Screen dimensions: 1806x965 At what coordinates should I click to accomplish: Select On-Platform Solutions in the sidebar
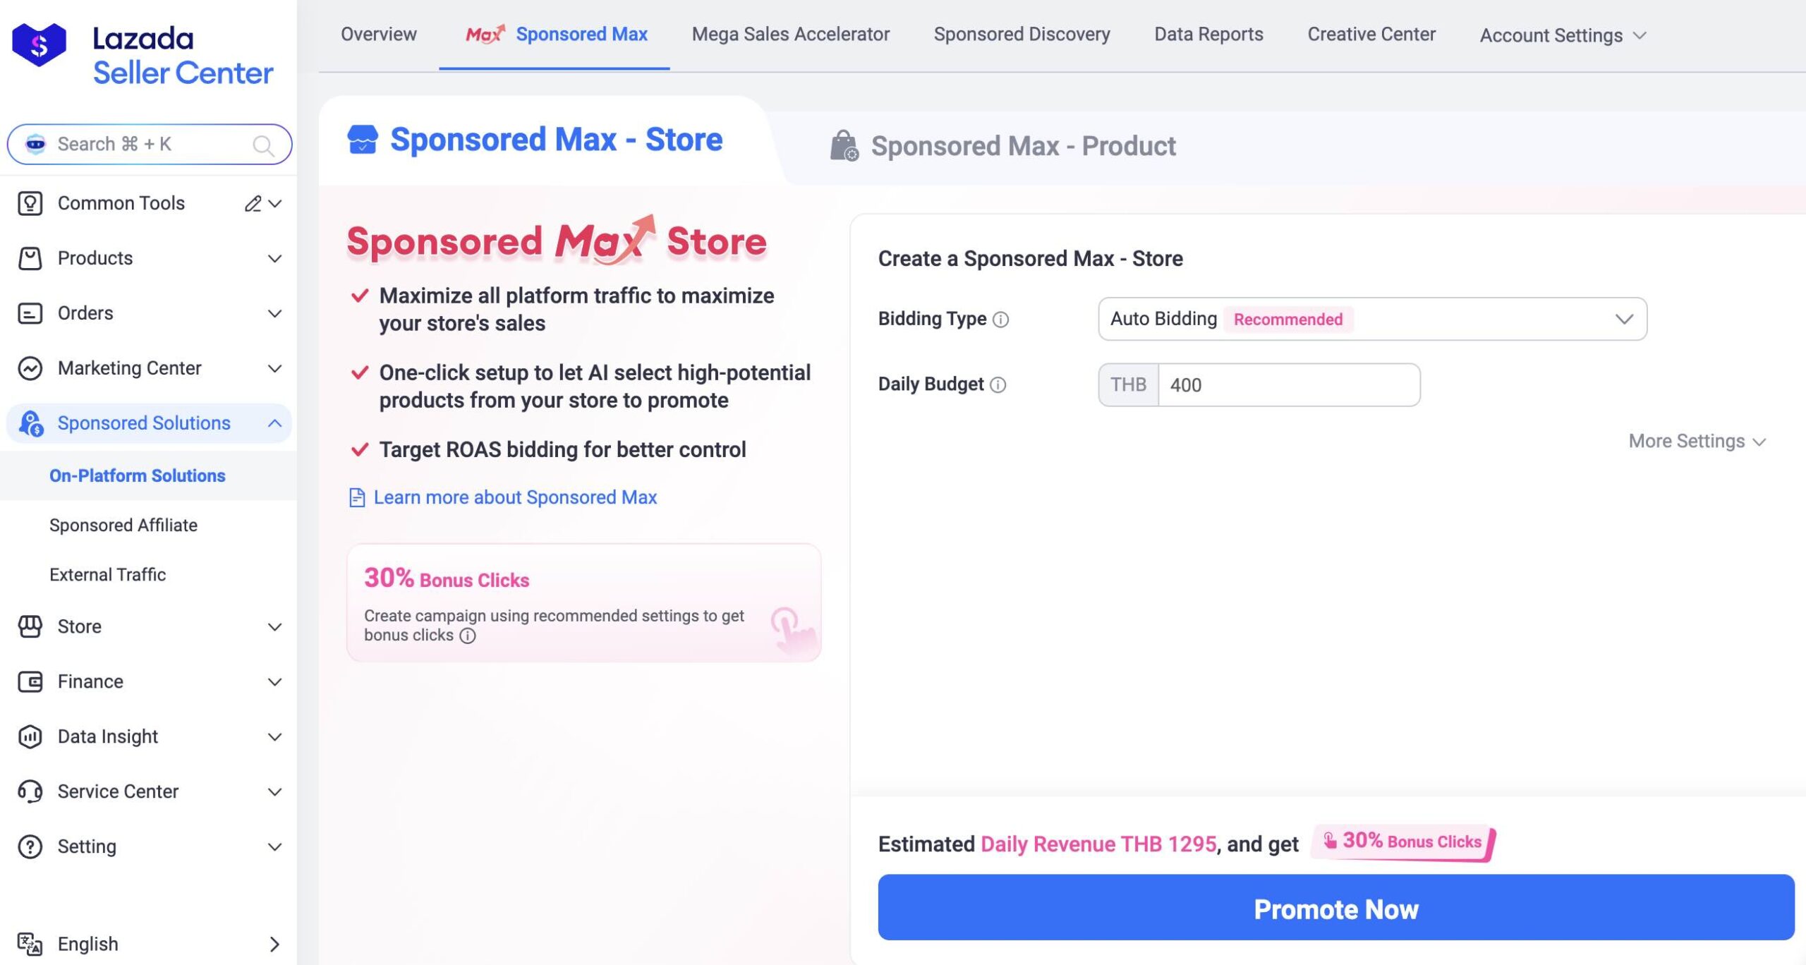coord(138,475)
